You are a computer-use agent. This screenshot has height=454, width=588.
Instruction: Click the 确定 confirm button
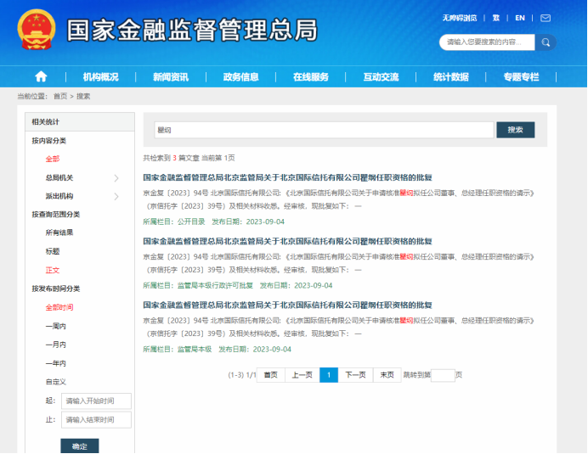click(80, 446)
